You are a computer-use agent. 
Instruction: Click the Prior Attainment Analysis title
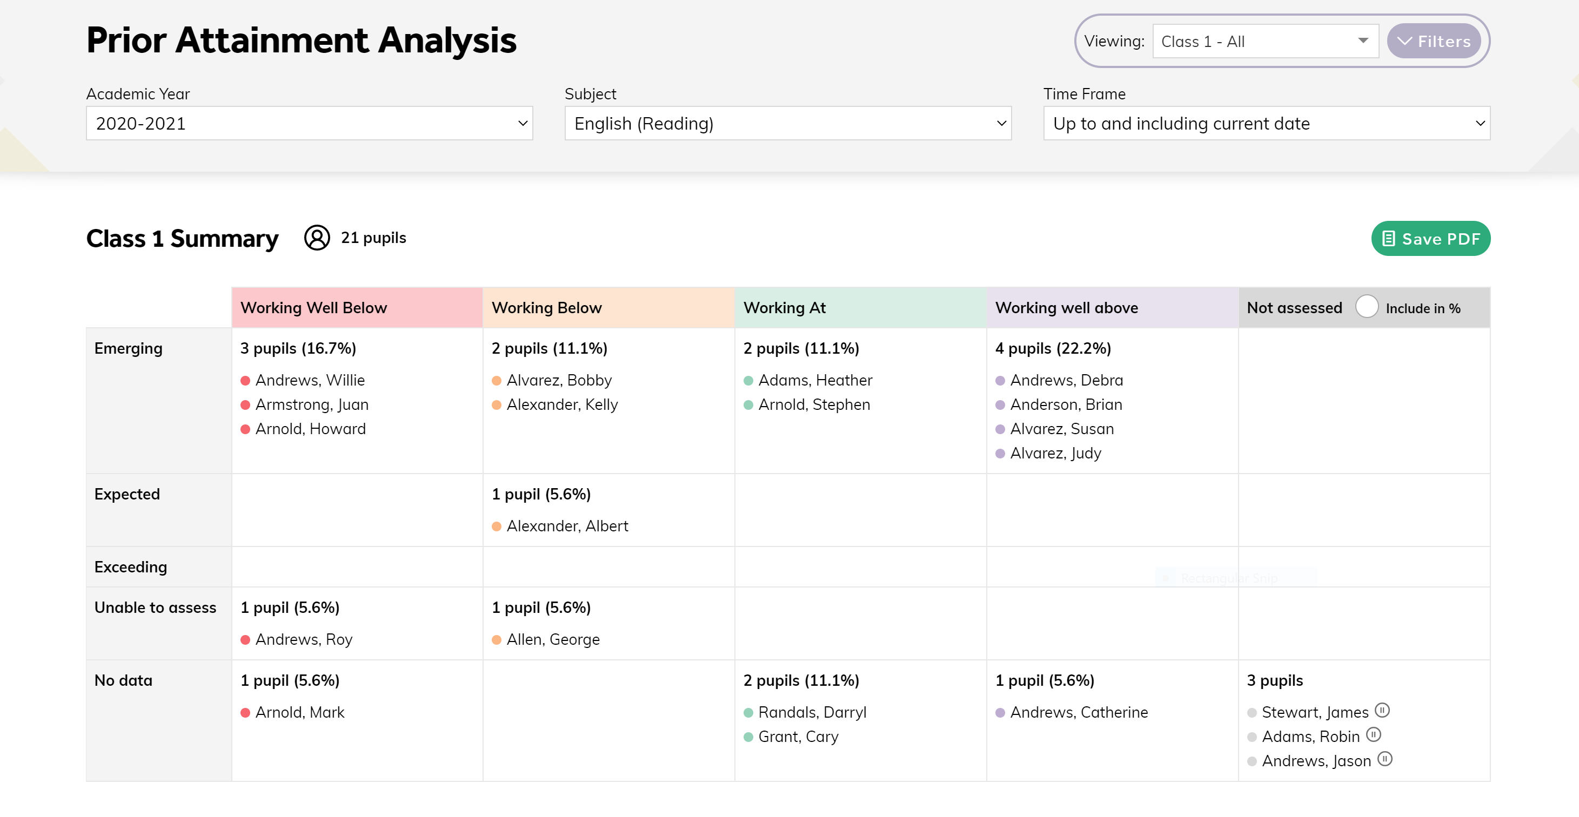point(301,40)
